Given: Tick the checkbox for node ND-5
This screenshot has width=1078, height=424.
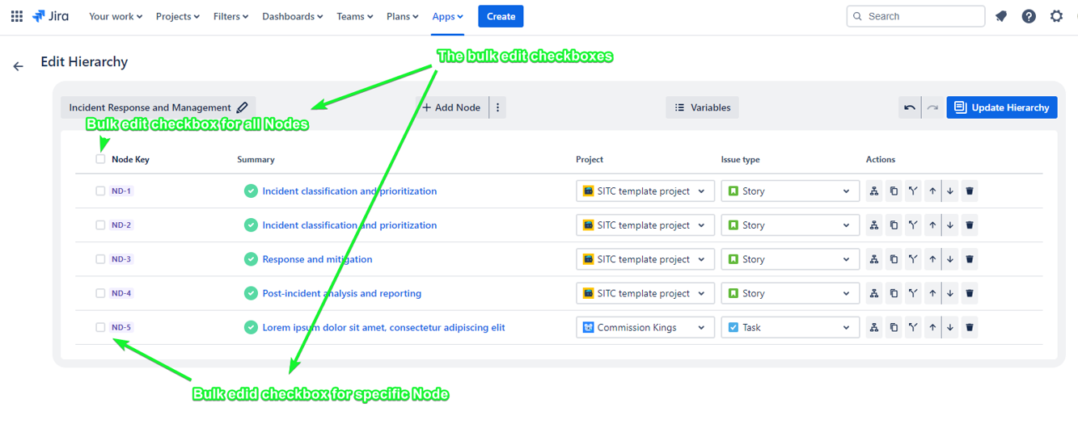Looking at the screenshot, I should (x=100, y=327).
